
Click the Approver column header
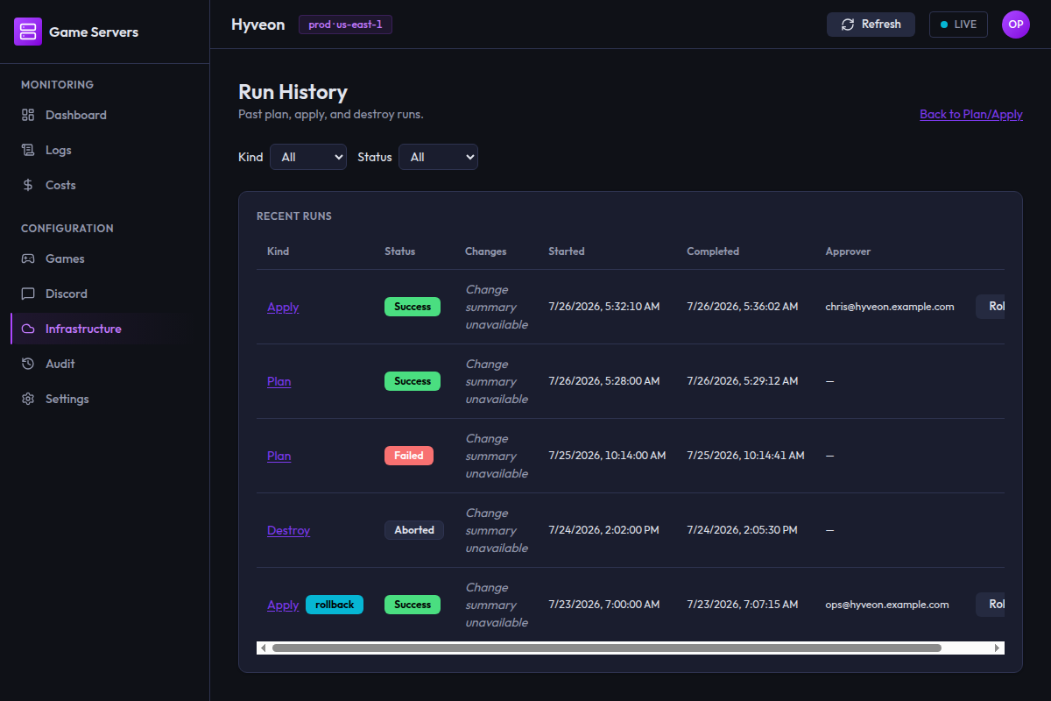848,251
